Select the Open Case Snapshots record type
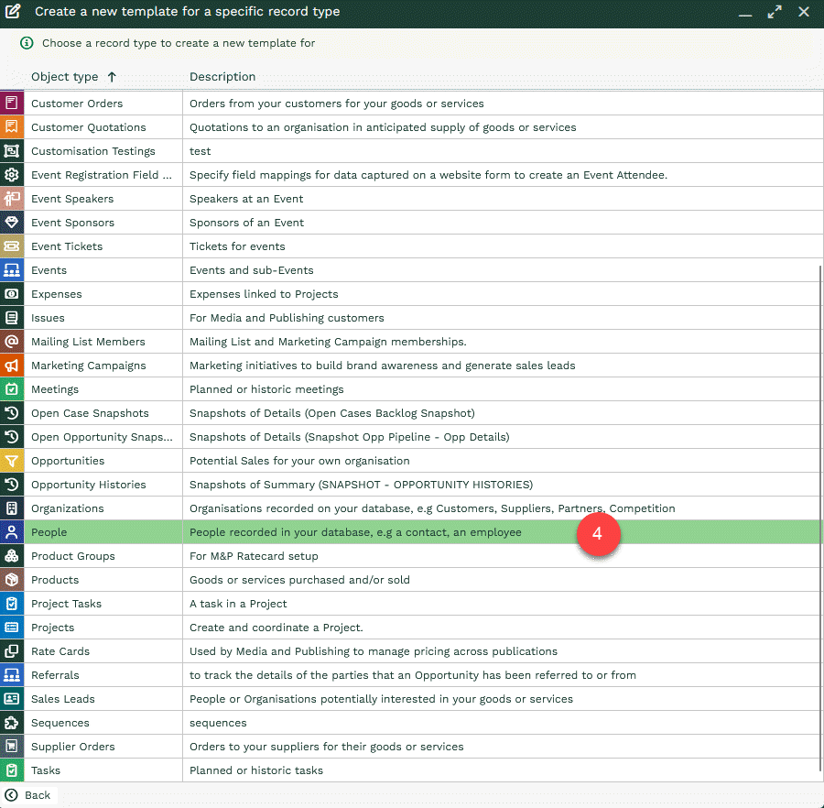Screen dimensions: 824x808 tap(411, 412)
